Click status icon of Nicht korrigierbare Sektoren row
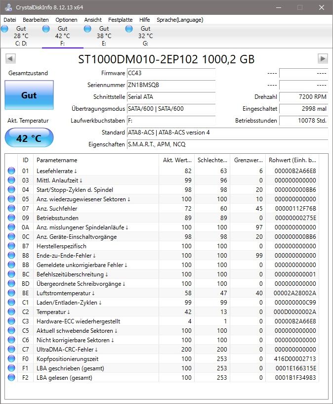 pyautogui.click(x=11, y=340)
